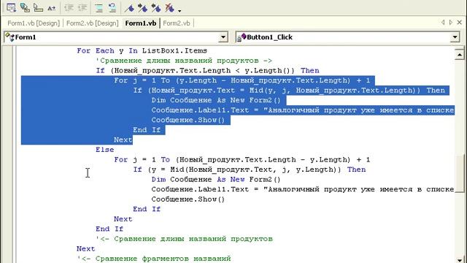The image size is (467, 263).
Task: Click scrollbar up arrow in code editor
Action: [460, 54]
